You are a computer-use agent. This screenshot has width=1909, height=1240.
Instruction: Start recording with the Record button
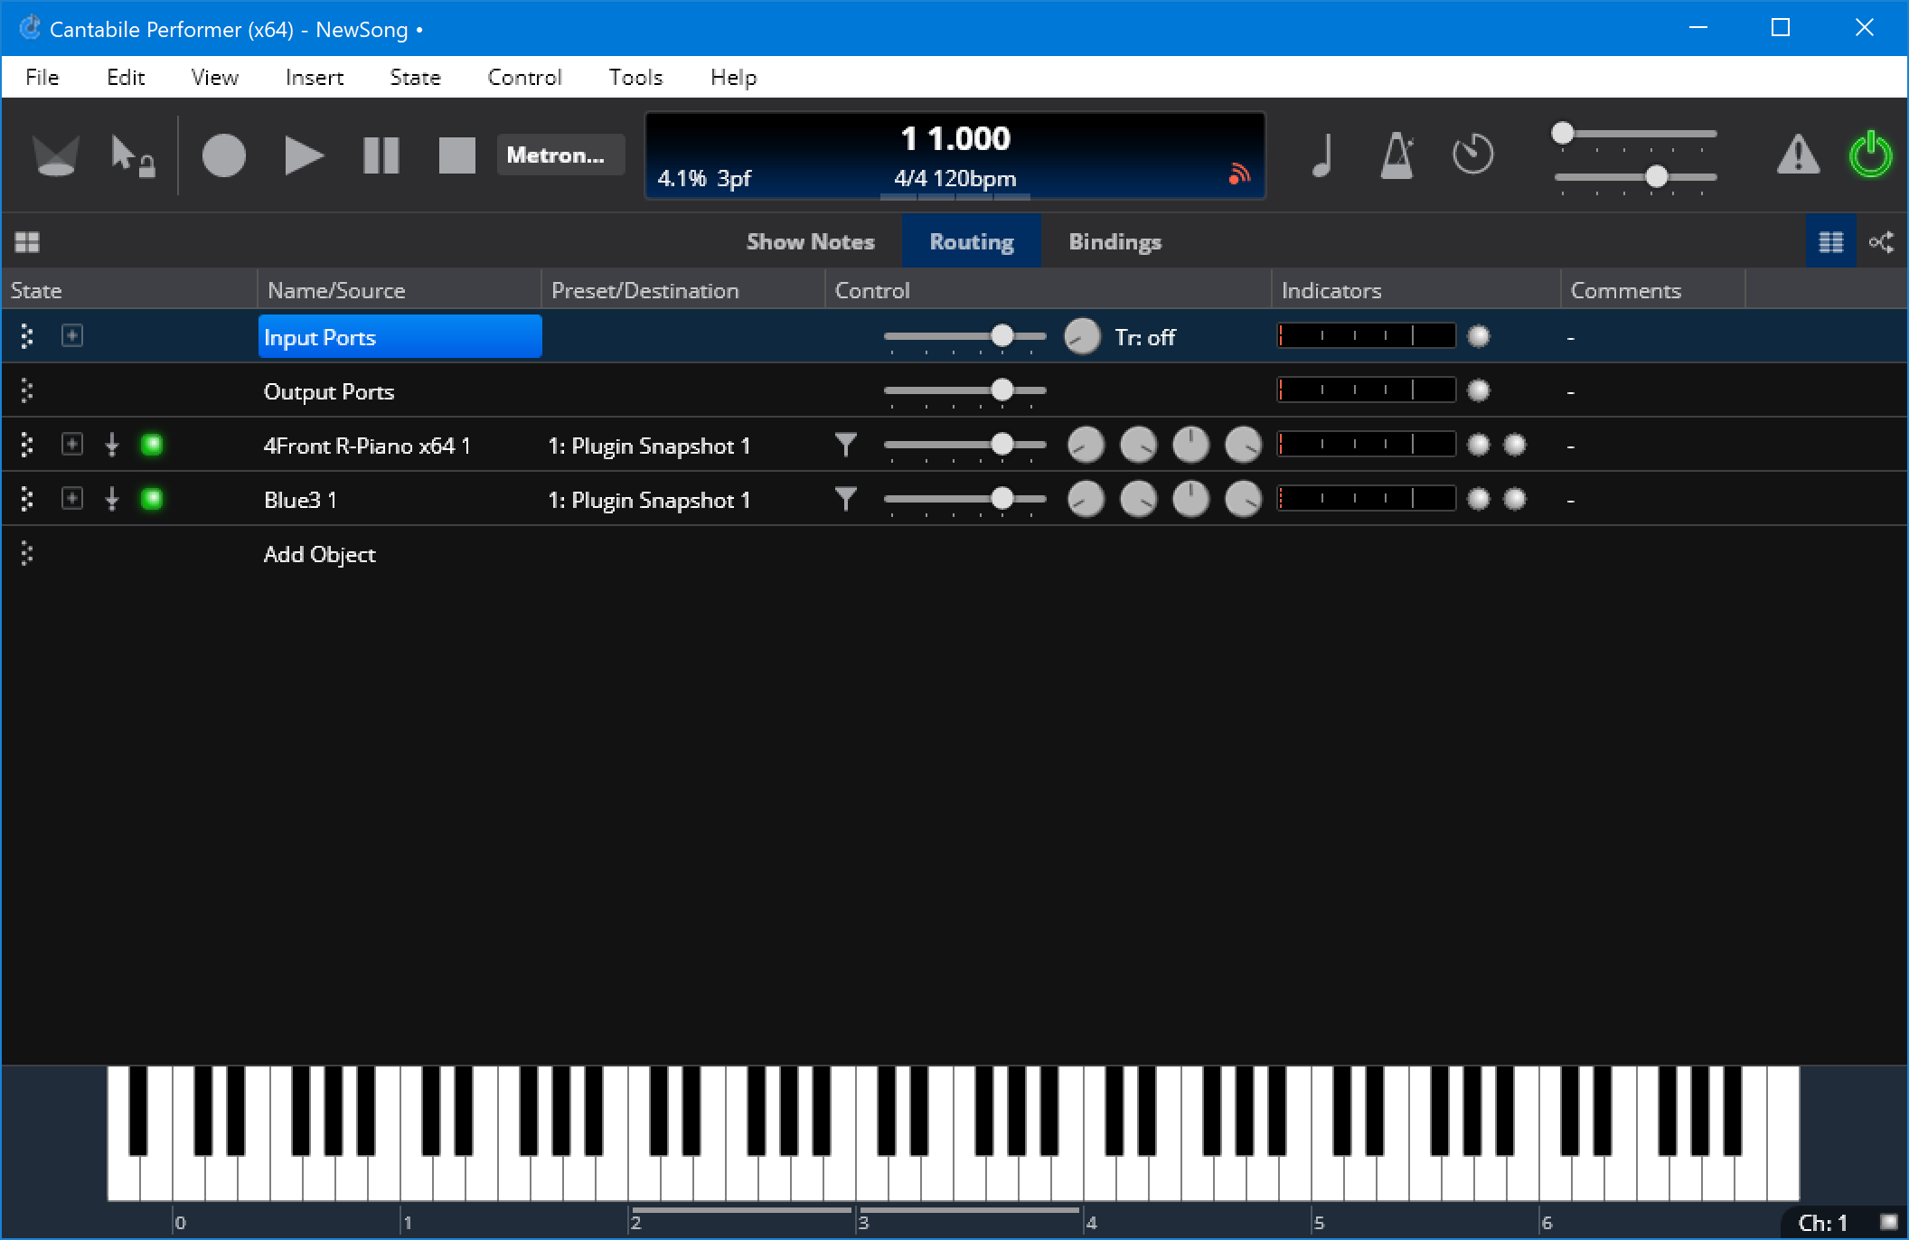(223, 155)
